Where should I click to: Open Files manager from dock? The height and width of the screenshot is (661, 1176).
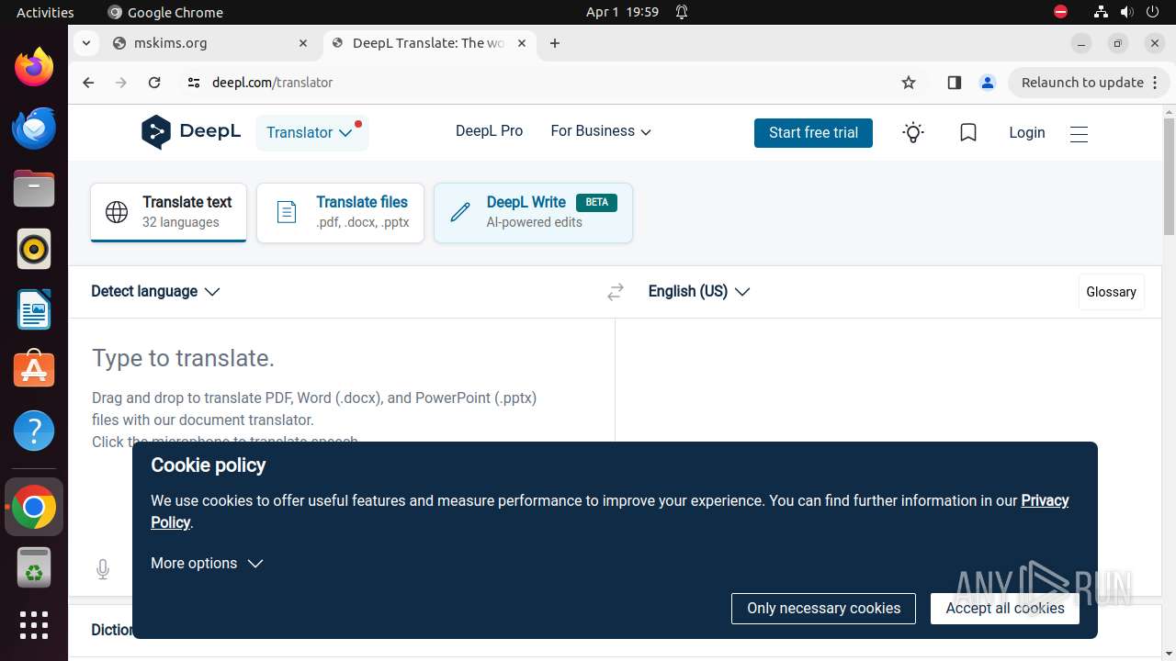(34, 188)
